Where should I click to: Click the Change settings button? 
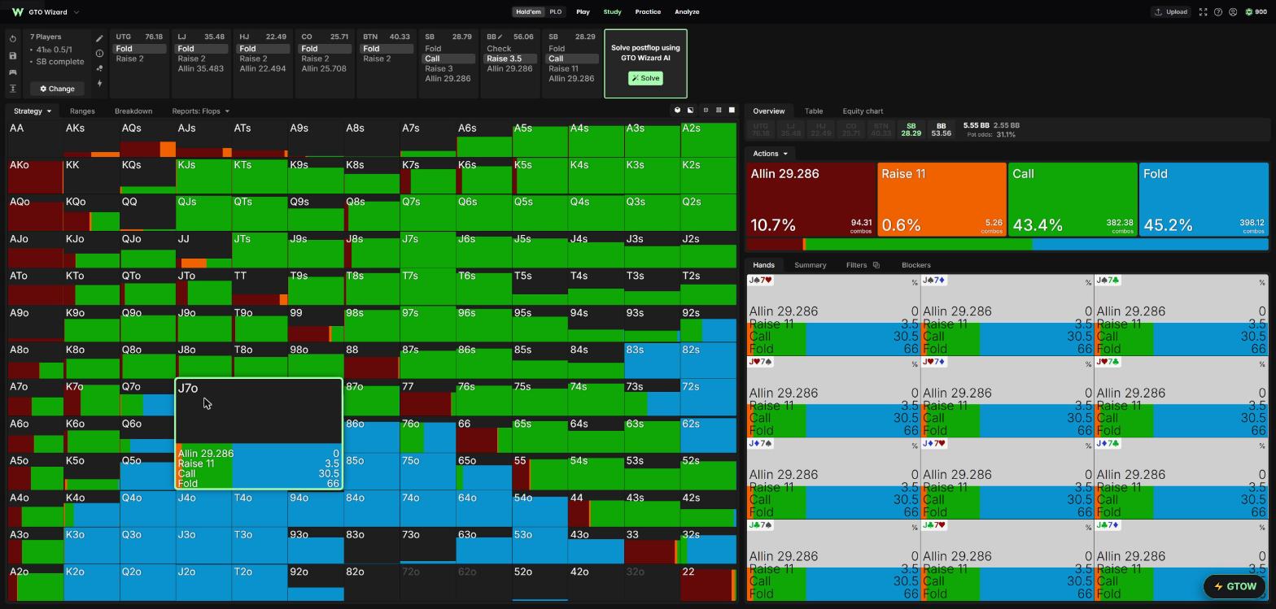(x=57, y=89)
